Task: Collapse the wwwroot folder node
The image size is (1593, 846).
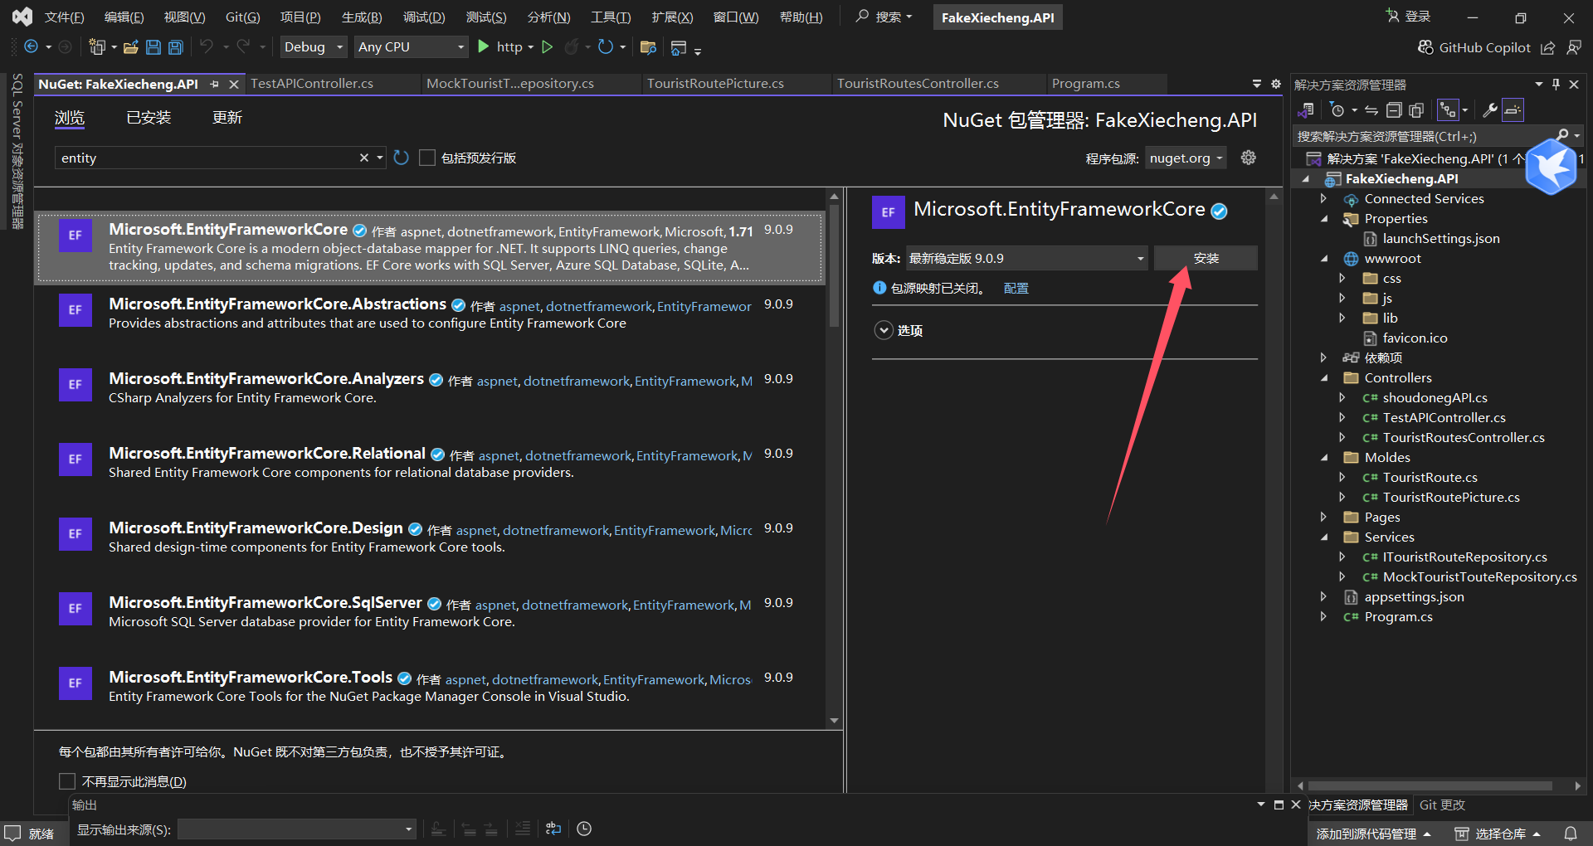Action: (1324, 259)
